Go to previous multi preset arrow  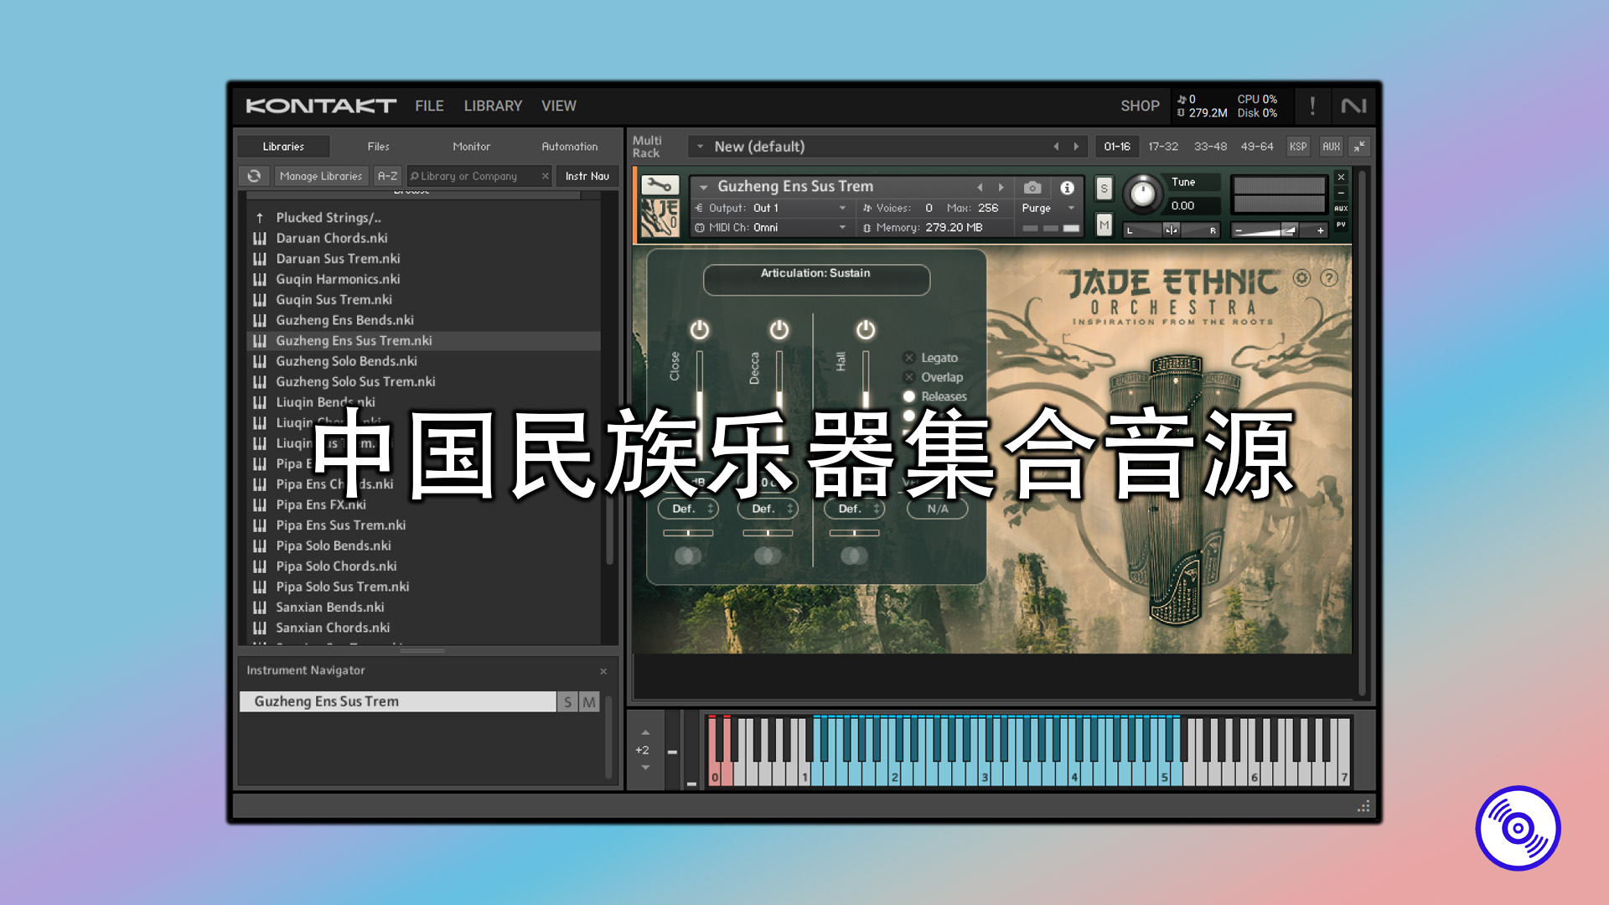click(1056, 146)
